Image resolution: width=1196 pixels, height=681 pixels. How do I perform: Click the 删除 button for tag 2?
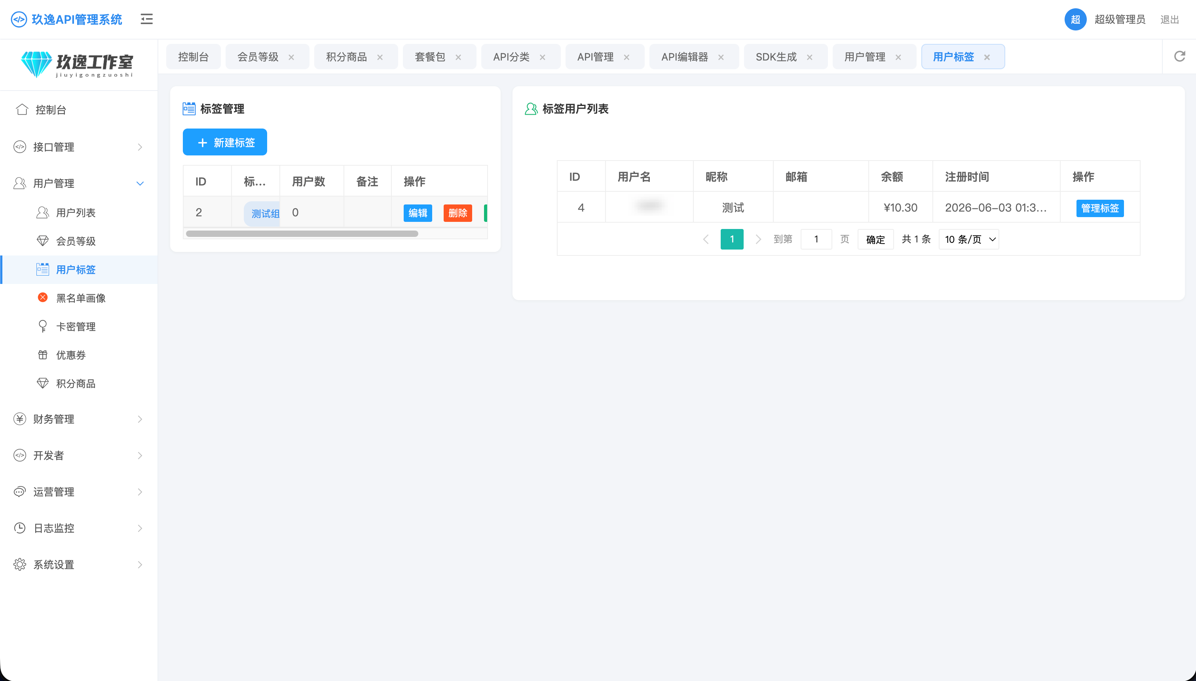coord(458,213)
